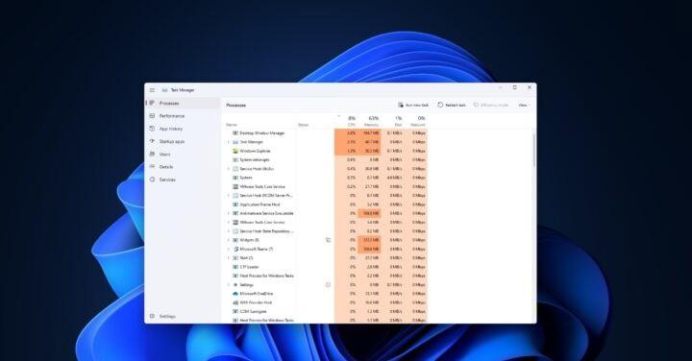
Task: Switch to the Processes page
Action: 183,103
